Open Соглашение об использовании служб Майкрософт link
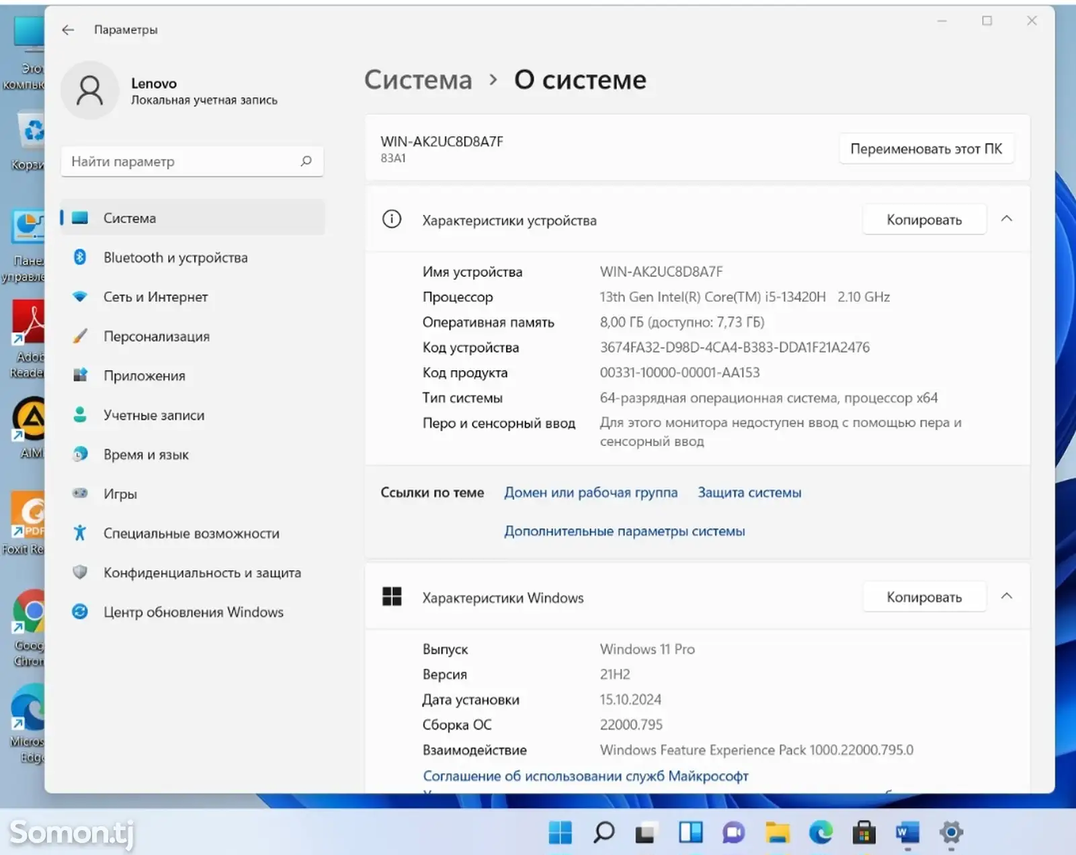The height and width of the screenshot is (855, 1076). tap(585, 776)
